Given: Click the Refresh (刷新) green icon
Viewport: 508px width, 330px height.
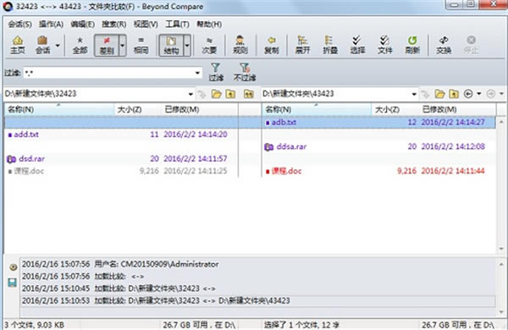Looking at the screenshot, I should click(412, 45).
